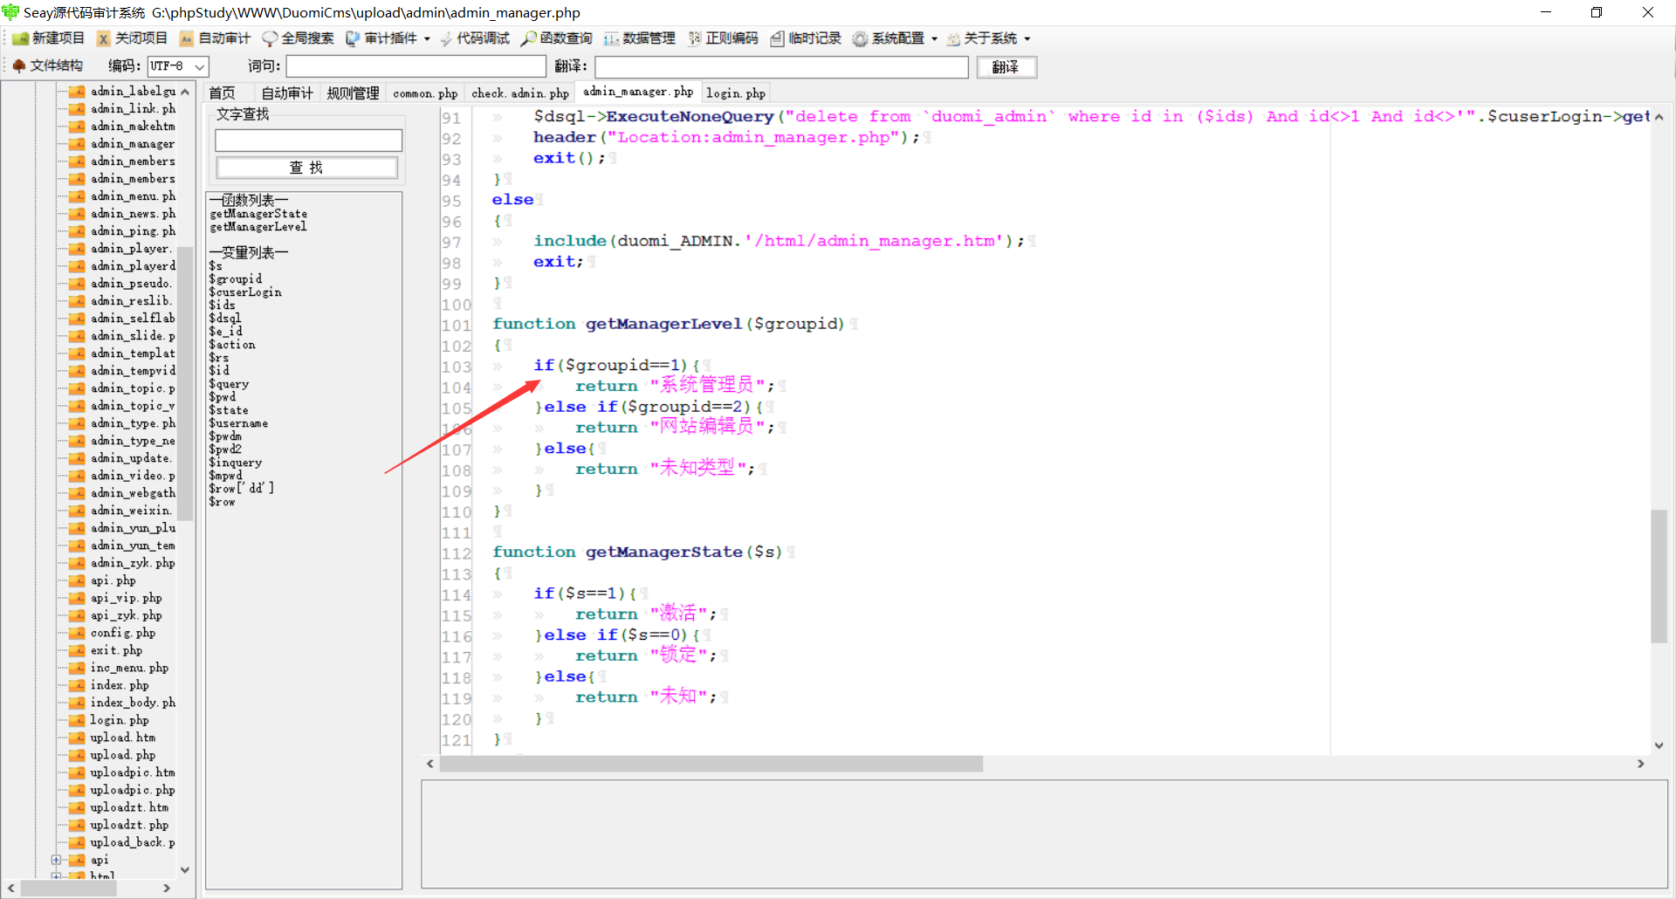Click the api folder icon
This screenshot has height=899, width=1676.
[x=77, y=859]
